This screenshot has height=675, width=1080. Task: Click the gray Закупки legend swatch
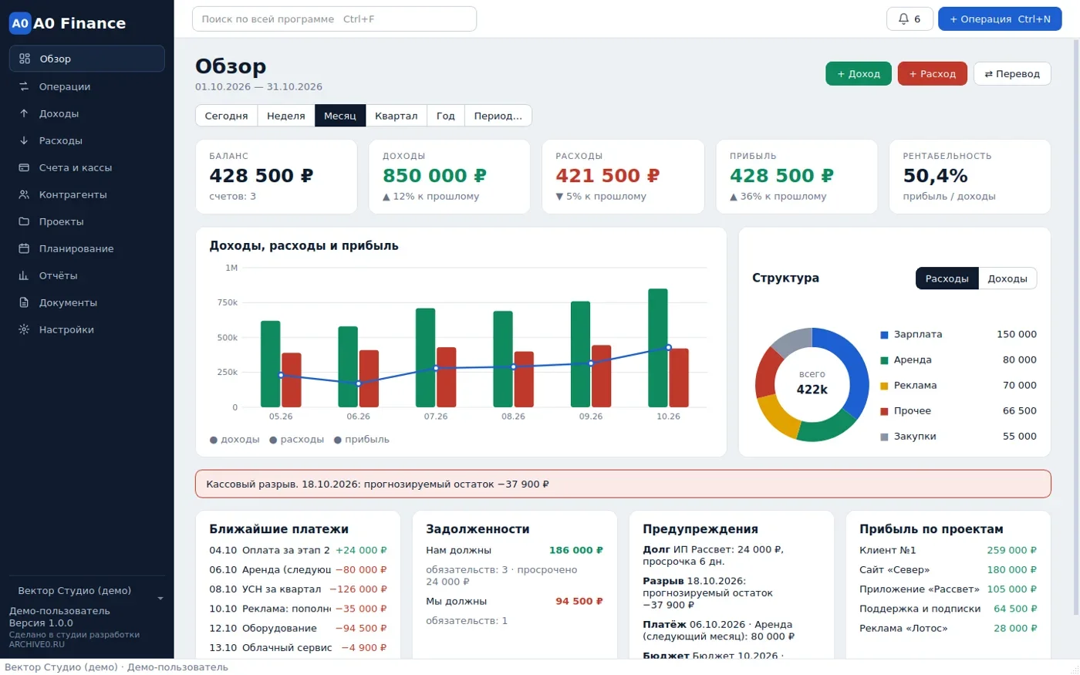[x=884, y=437]
